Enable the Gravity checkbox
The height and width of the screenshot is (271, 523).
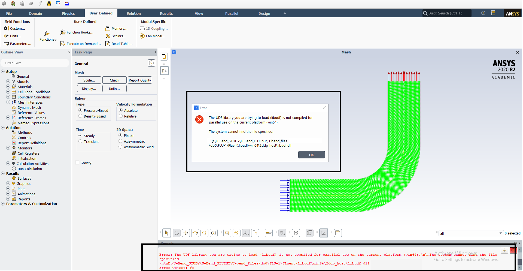pos(77,162)
